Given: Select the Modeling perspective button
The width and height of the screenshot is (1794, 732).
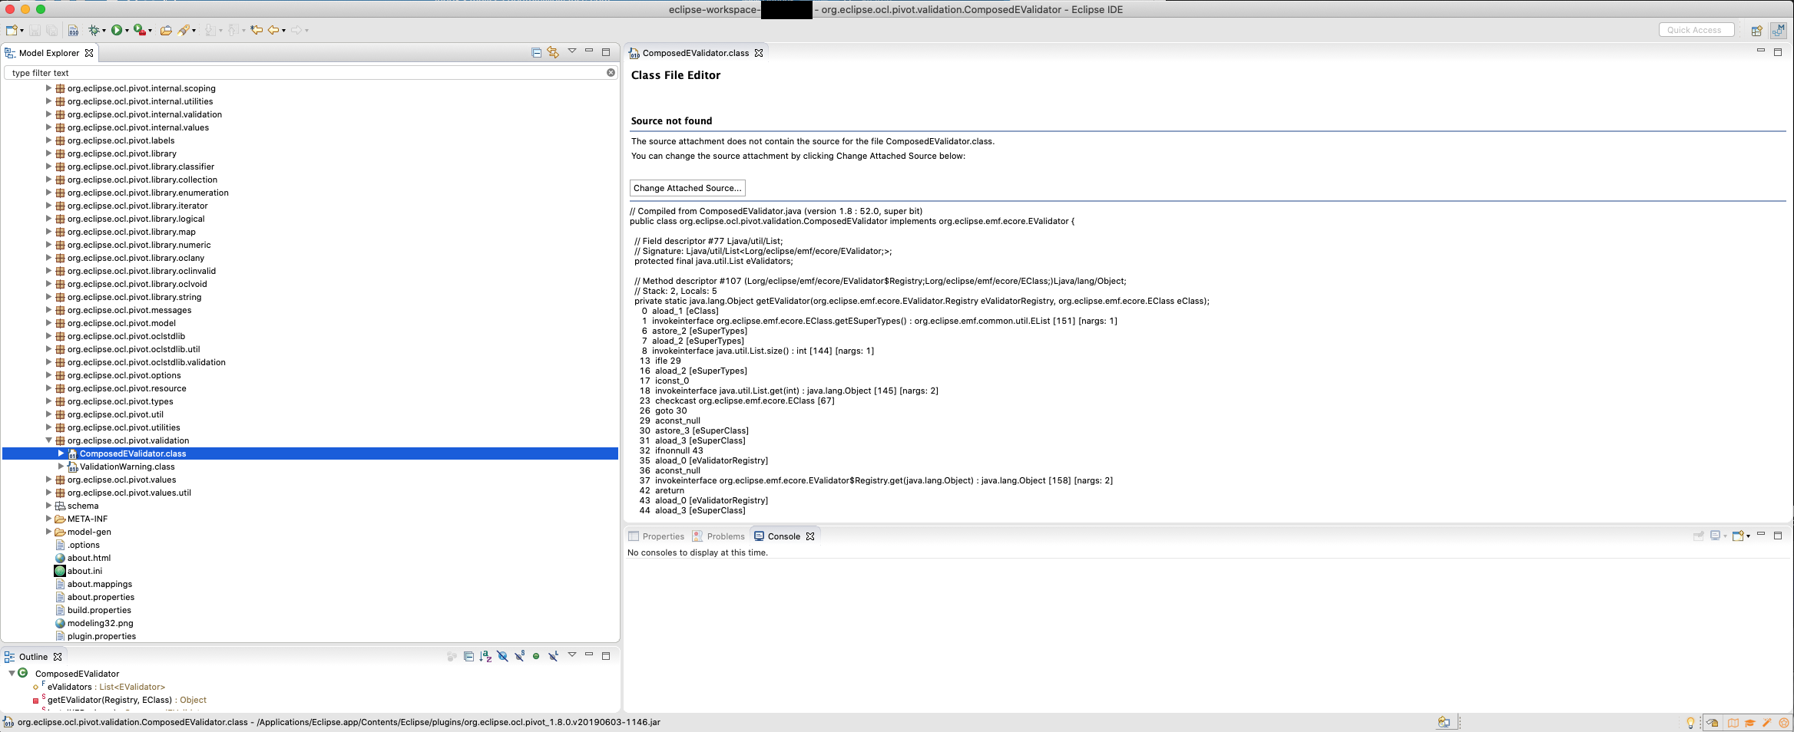Looking at the screenshot, I should (x=1778, y=30).
